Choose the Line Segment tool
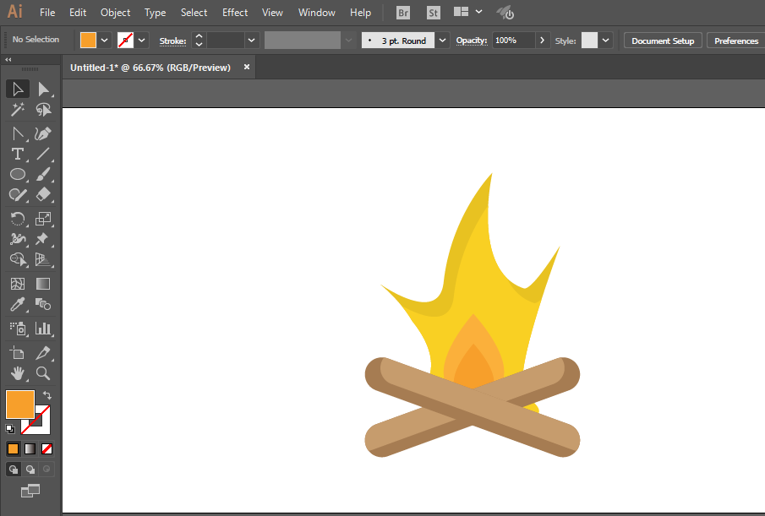This screenshot has width=765, height=516. coord(43,154)
